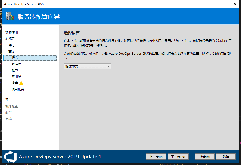Click the dropdown arrow of language combo box
Image resolution: width=241 pixels, height=165 pixels.
[x=108, y=67]
